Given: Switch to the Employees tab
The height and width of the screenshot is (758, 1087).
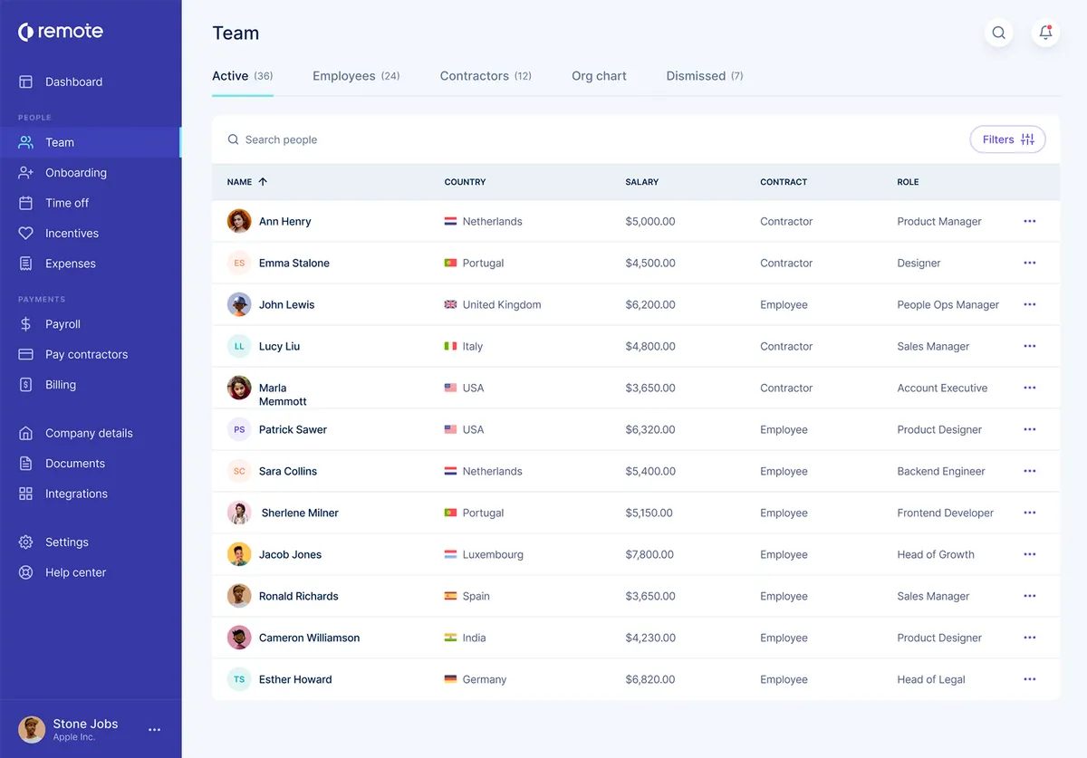Looking at the screenshot, I should point(356,76).
